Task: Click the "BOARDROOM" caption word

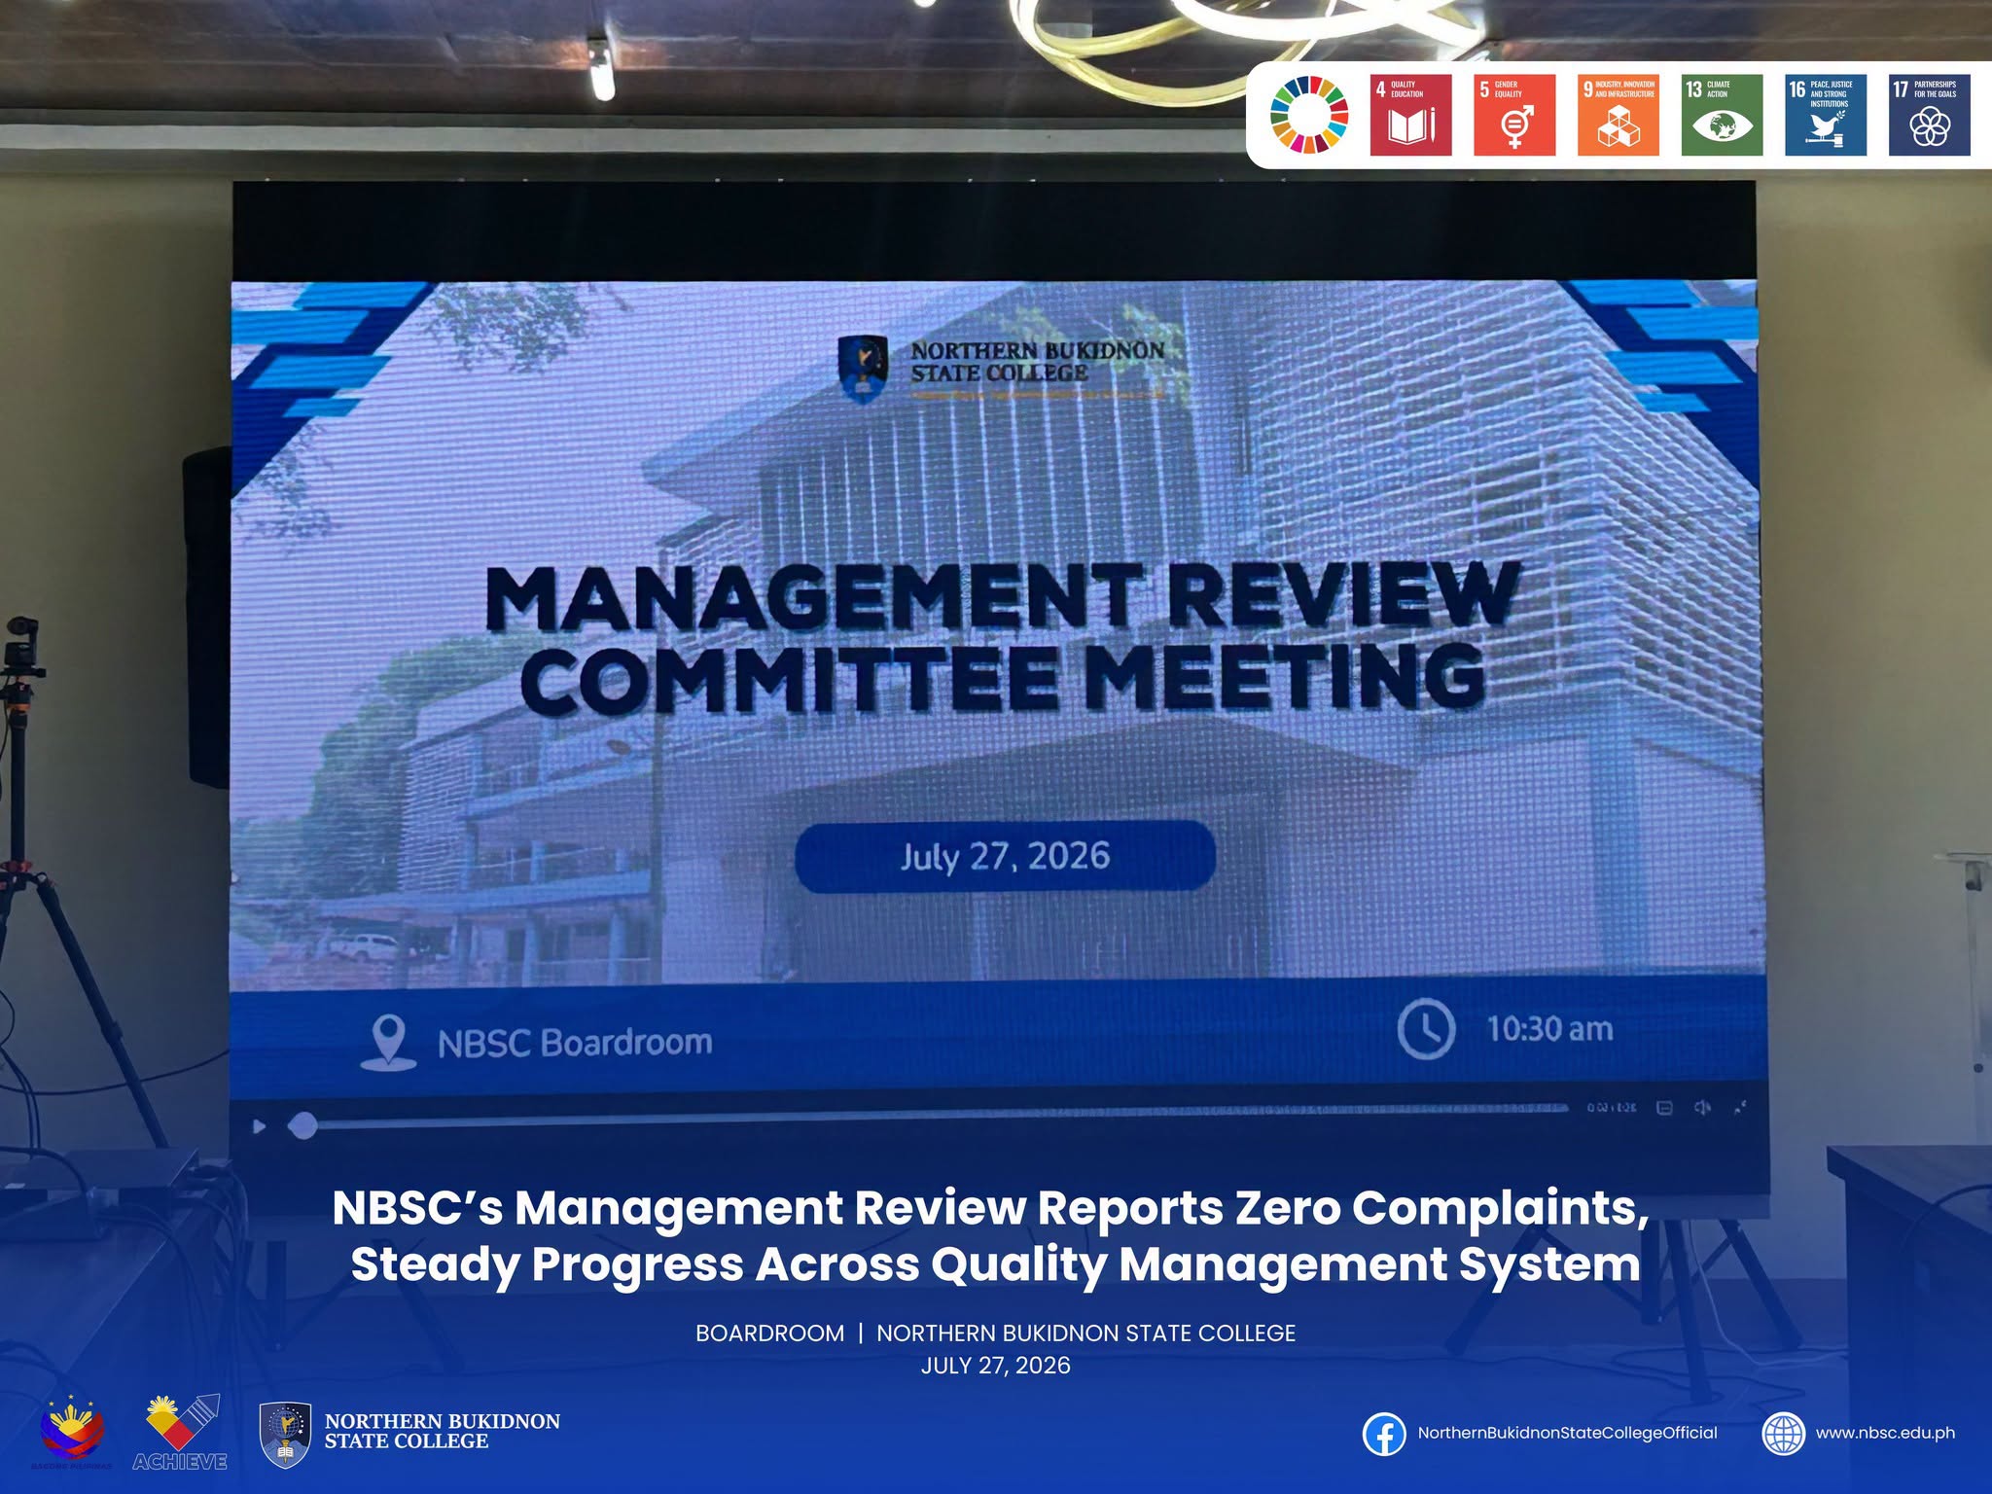Action: click(770, 1334)
